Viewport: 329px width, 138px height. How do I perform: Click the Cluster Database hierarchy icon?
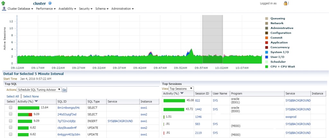click(4, 9)
